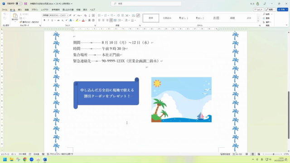Click the Comments button
The image size is (290, 163).
(x=258, y=10)
